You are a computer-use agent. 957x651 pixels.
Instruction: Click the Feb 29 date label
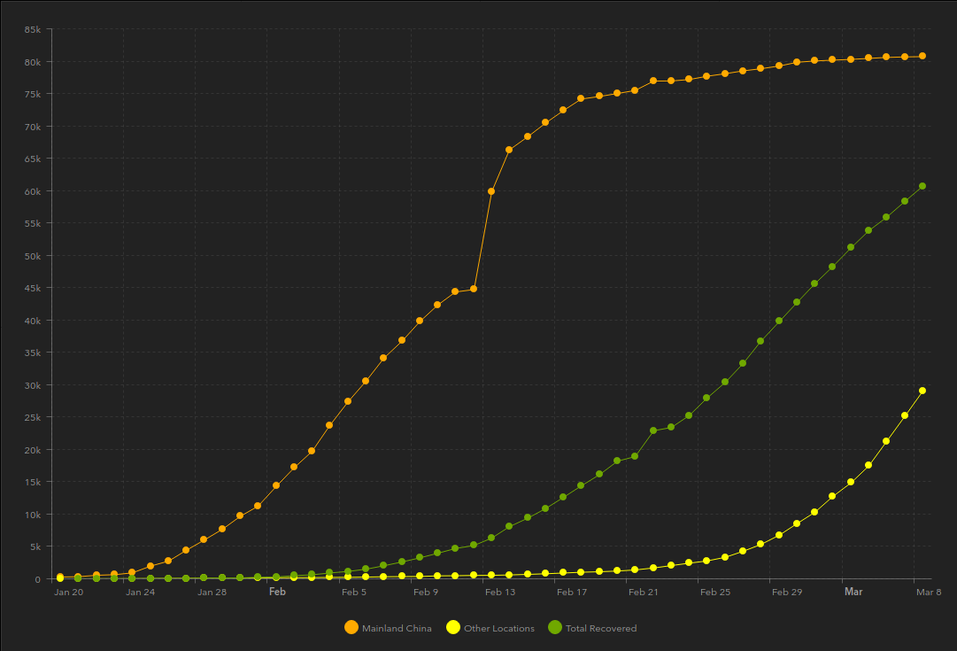(x=786, y=593)
